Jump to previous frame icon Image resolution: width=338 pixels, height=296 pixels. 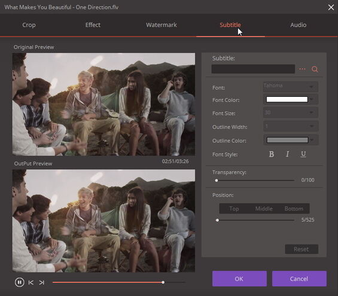coord(31,282)
